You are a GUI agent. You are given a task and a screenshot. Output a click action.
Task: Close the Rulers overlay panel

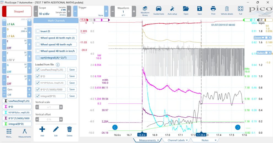point(270,53)
